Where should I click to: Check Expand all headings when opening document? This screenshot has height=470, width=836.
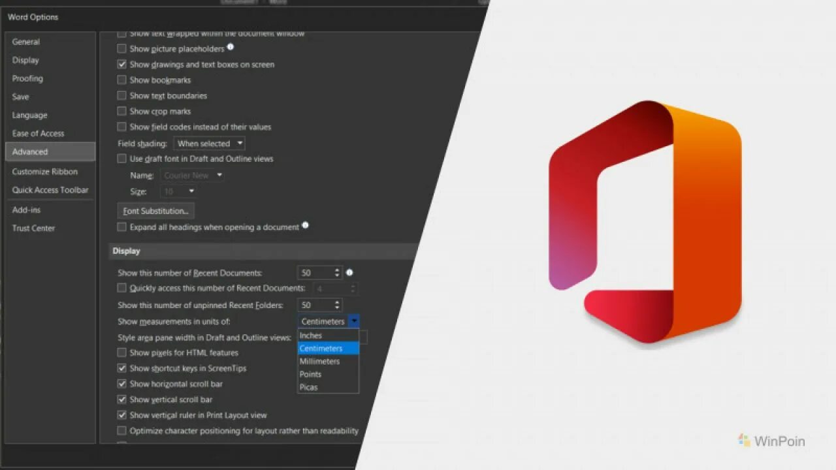[121, 227]
